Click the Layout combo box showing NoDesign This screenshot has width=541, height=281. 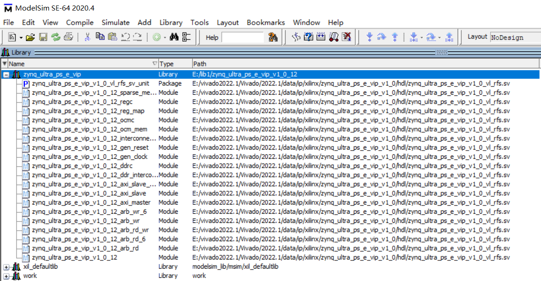pyautogui.click(x=515, y=38)
